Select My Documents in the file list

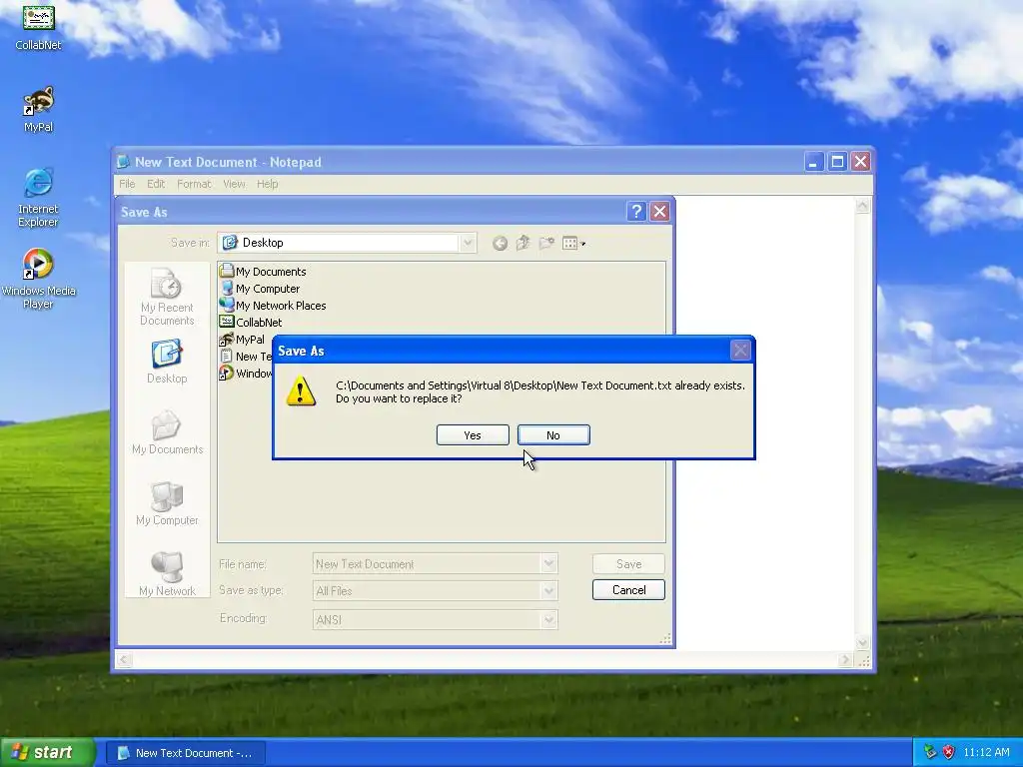pyautogui.click(x=263, y=272)
